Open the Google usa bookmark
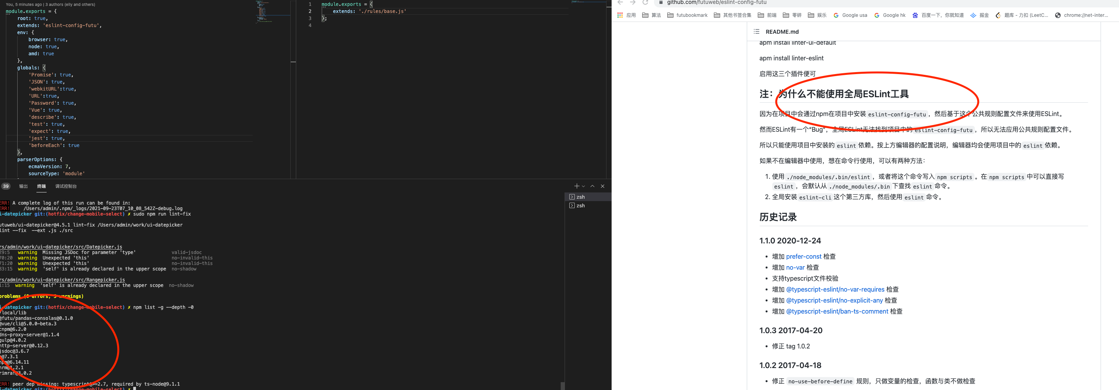 click(x=850, y=15)
